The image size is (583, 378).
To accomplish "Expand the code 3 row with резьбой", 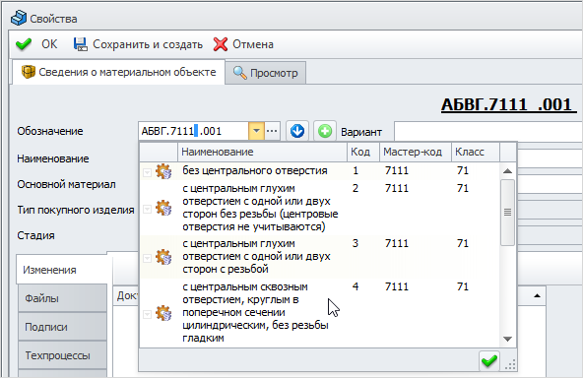I will pos(148,258).
